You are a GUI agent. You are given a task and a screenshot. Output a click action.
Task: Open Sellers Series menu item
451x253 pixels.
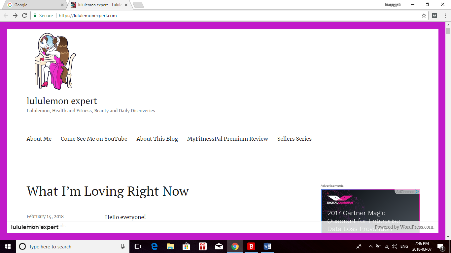[x=295, y=139]
